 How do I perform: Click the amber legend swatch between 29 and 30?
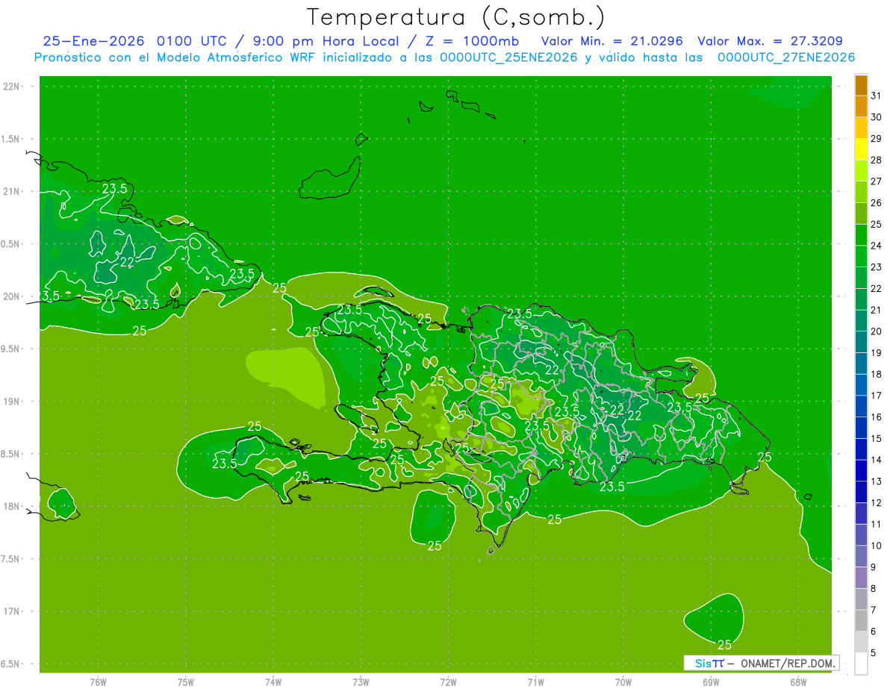point(861,128)
